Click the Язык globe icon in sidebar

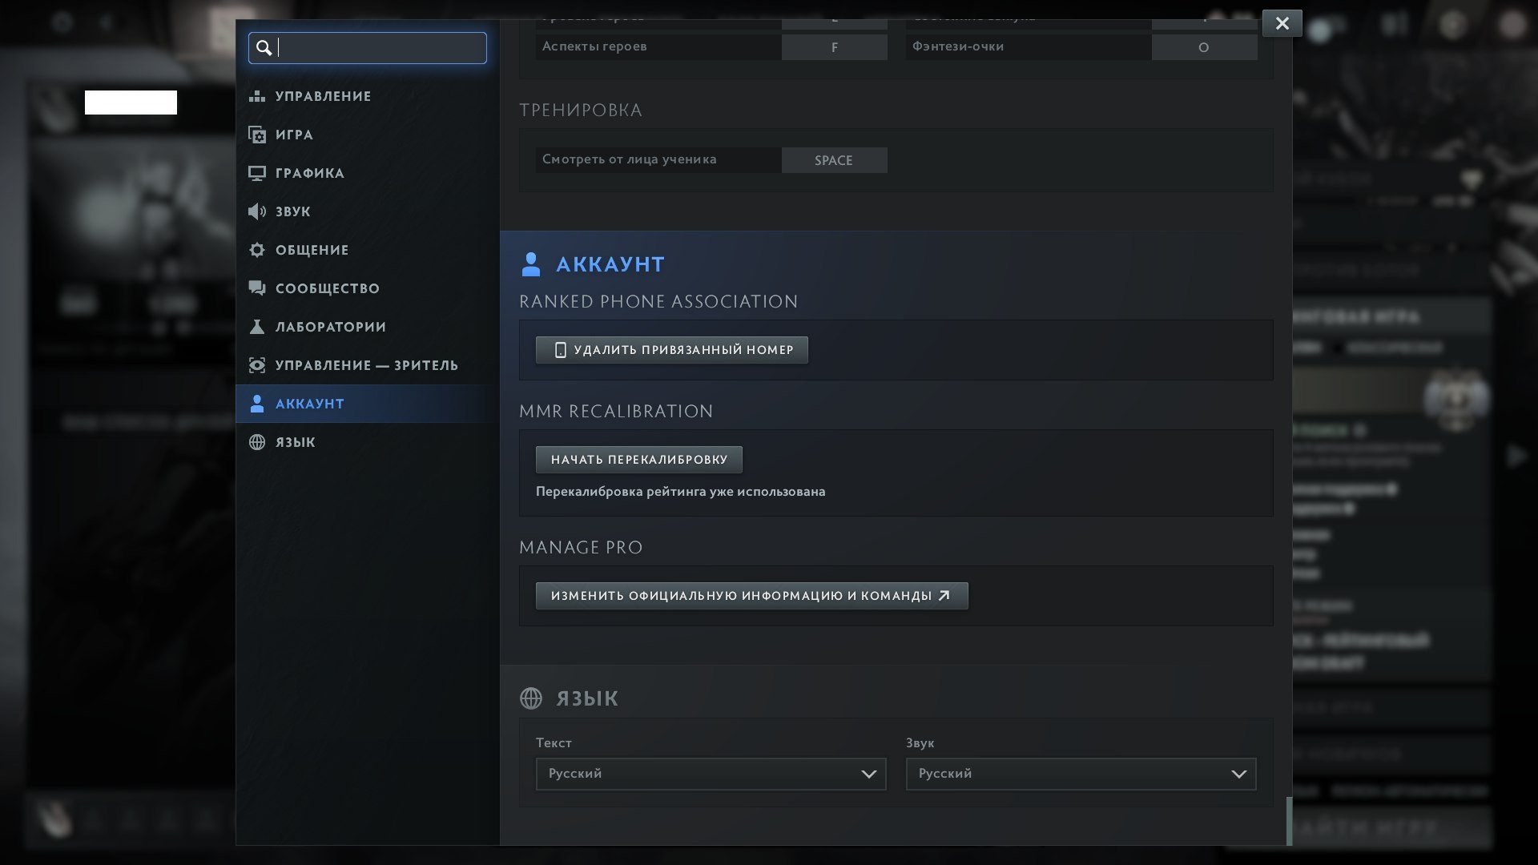coord(256,442)
